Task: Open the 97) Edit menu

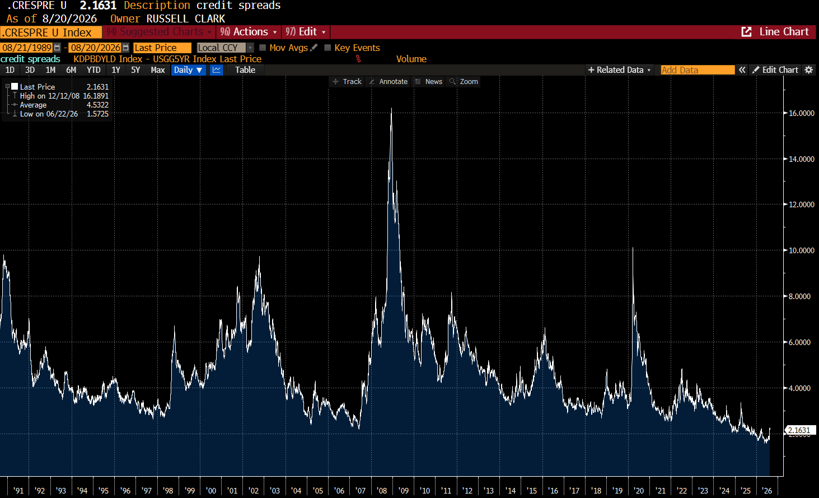Action: coord(306,32)
